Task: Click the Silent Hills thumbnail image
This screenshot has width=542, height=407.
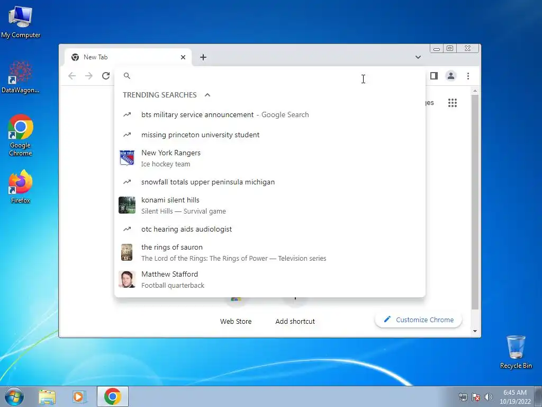Action: pyautogui.click(x=127, y=205)
